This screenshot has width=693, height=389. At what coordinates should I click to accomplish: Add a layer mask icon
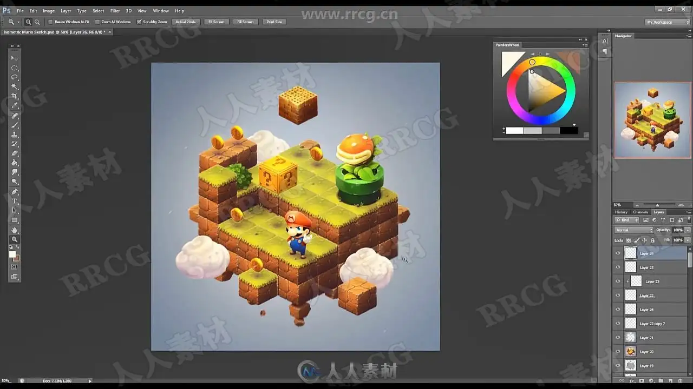(642, 381)
